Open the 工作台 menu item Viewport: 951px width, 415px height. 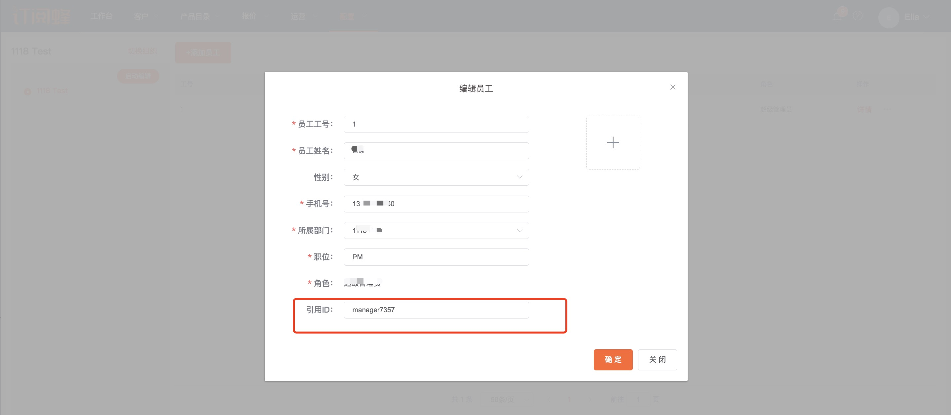[101, 16]
